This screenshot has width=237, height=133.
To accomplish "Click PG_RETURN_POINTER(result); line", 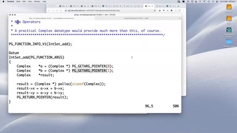I will point(42,97).
